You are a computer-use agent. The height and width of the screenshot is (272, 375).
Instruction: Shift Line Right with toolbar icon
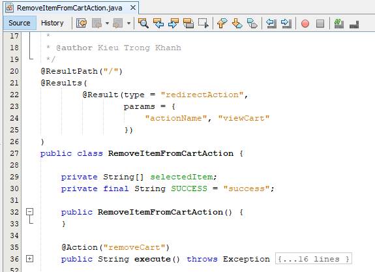point(286,23)
